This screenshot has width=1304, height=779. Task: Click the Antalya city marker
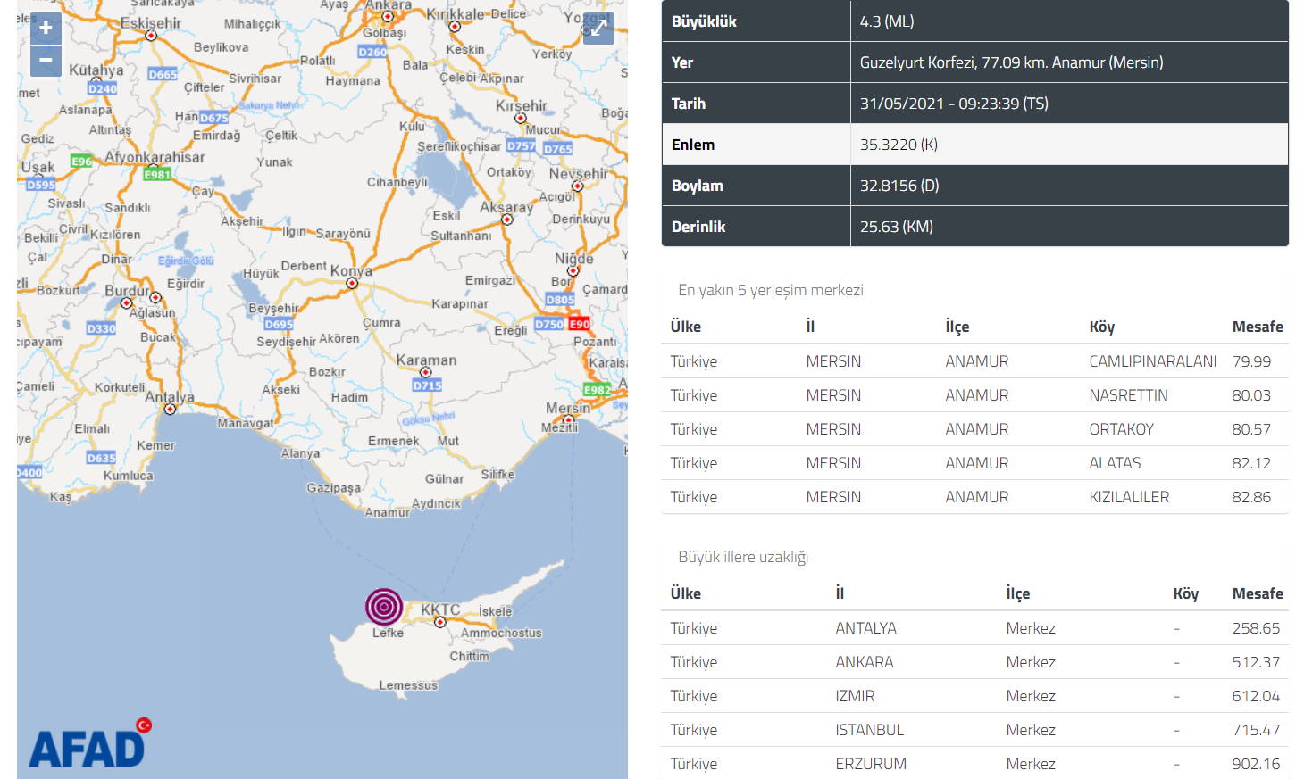[170, 409]
